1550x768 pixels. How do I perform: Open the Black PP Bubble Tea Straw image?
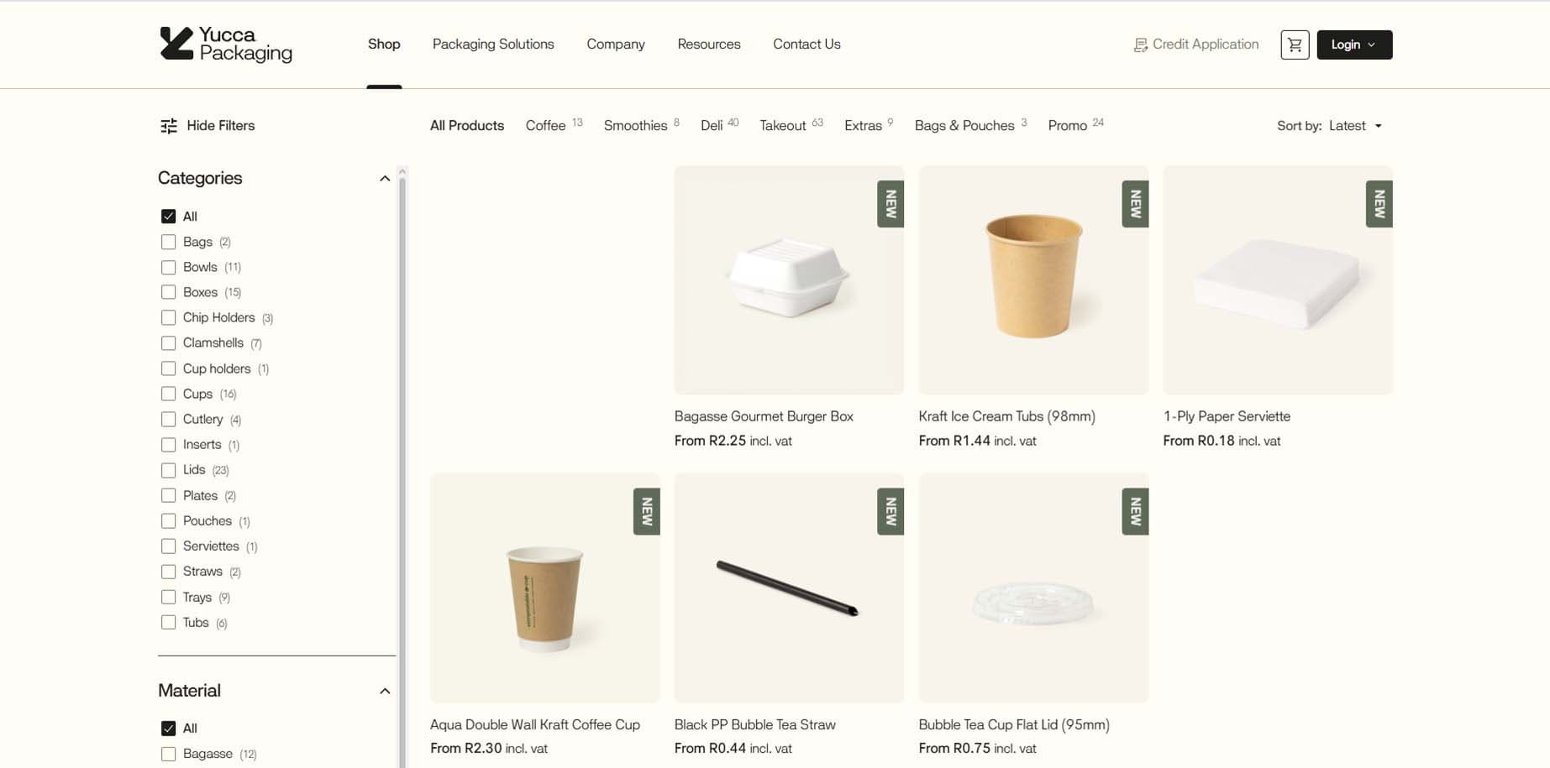tap(789, 588)
